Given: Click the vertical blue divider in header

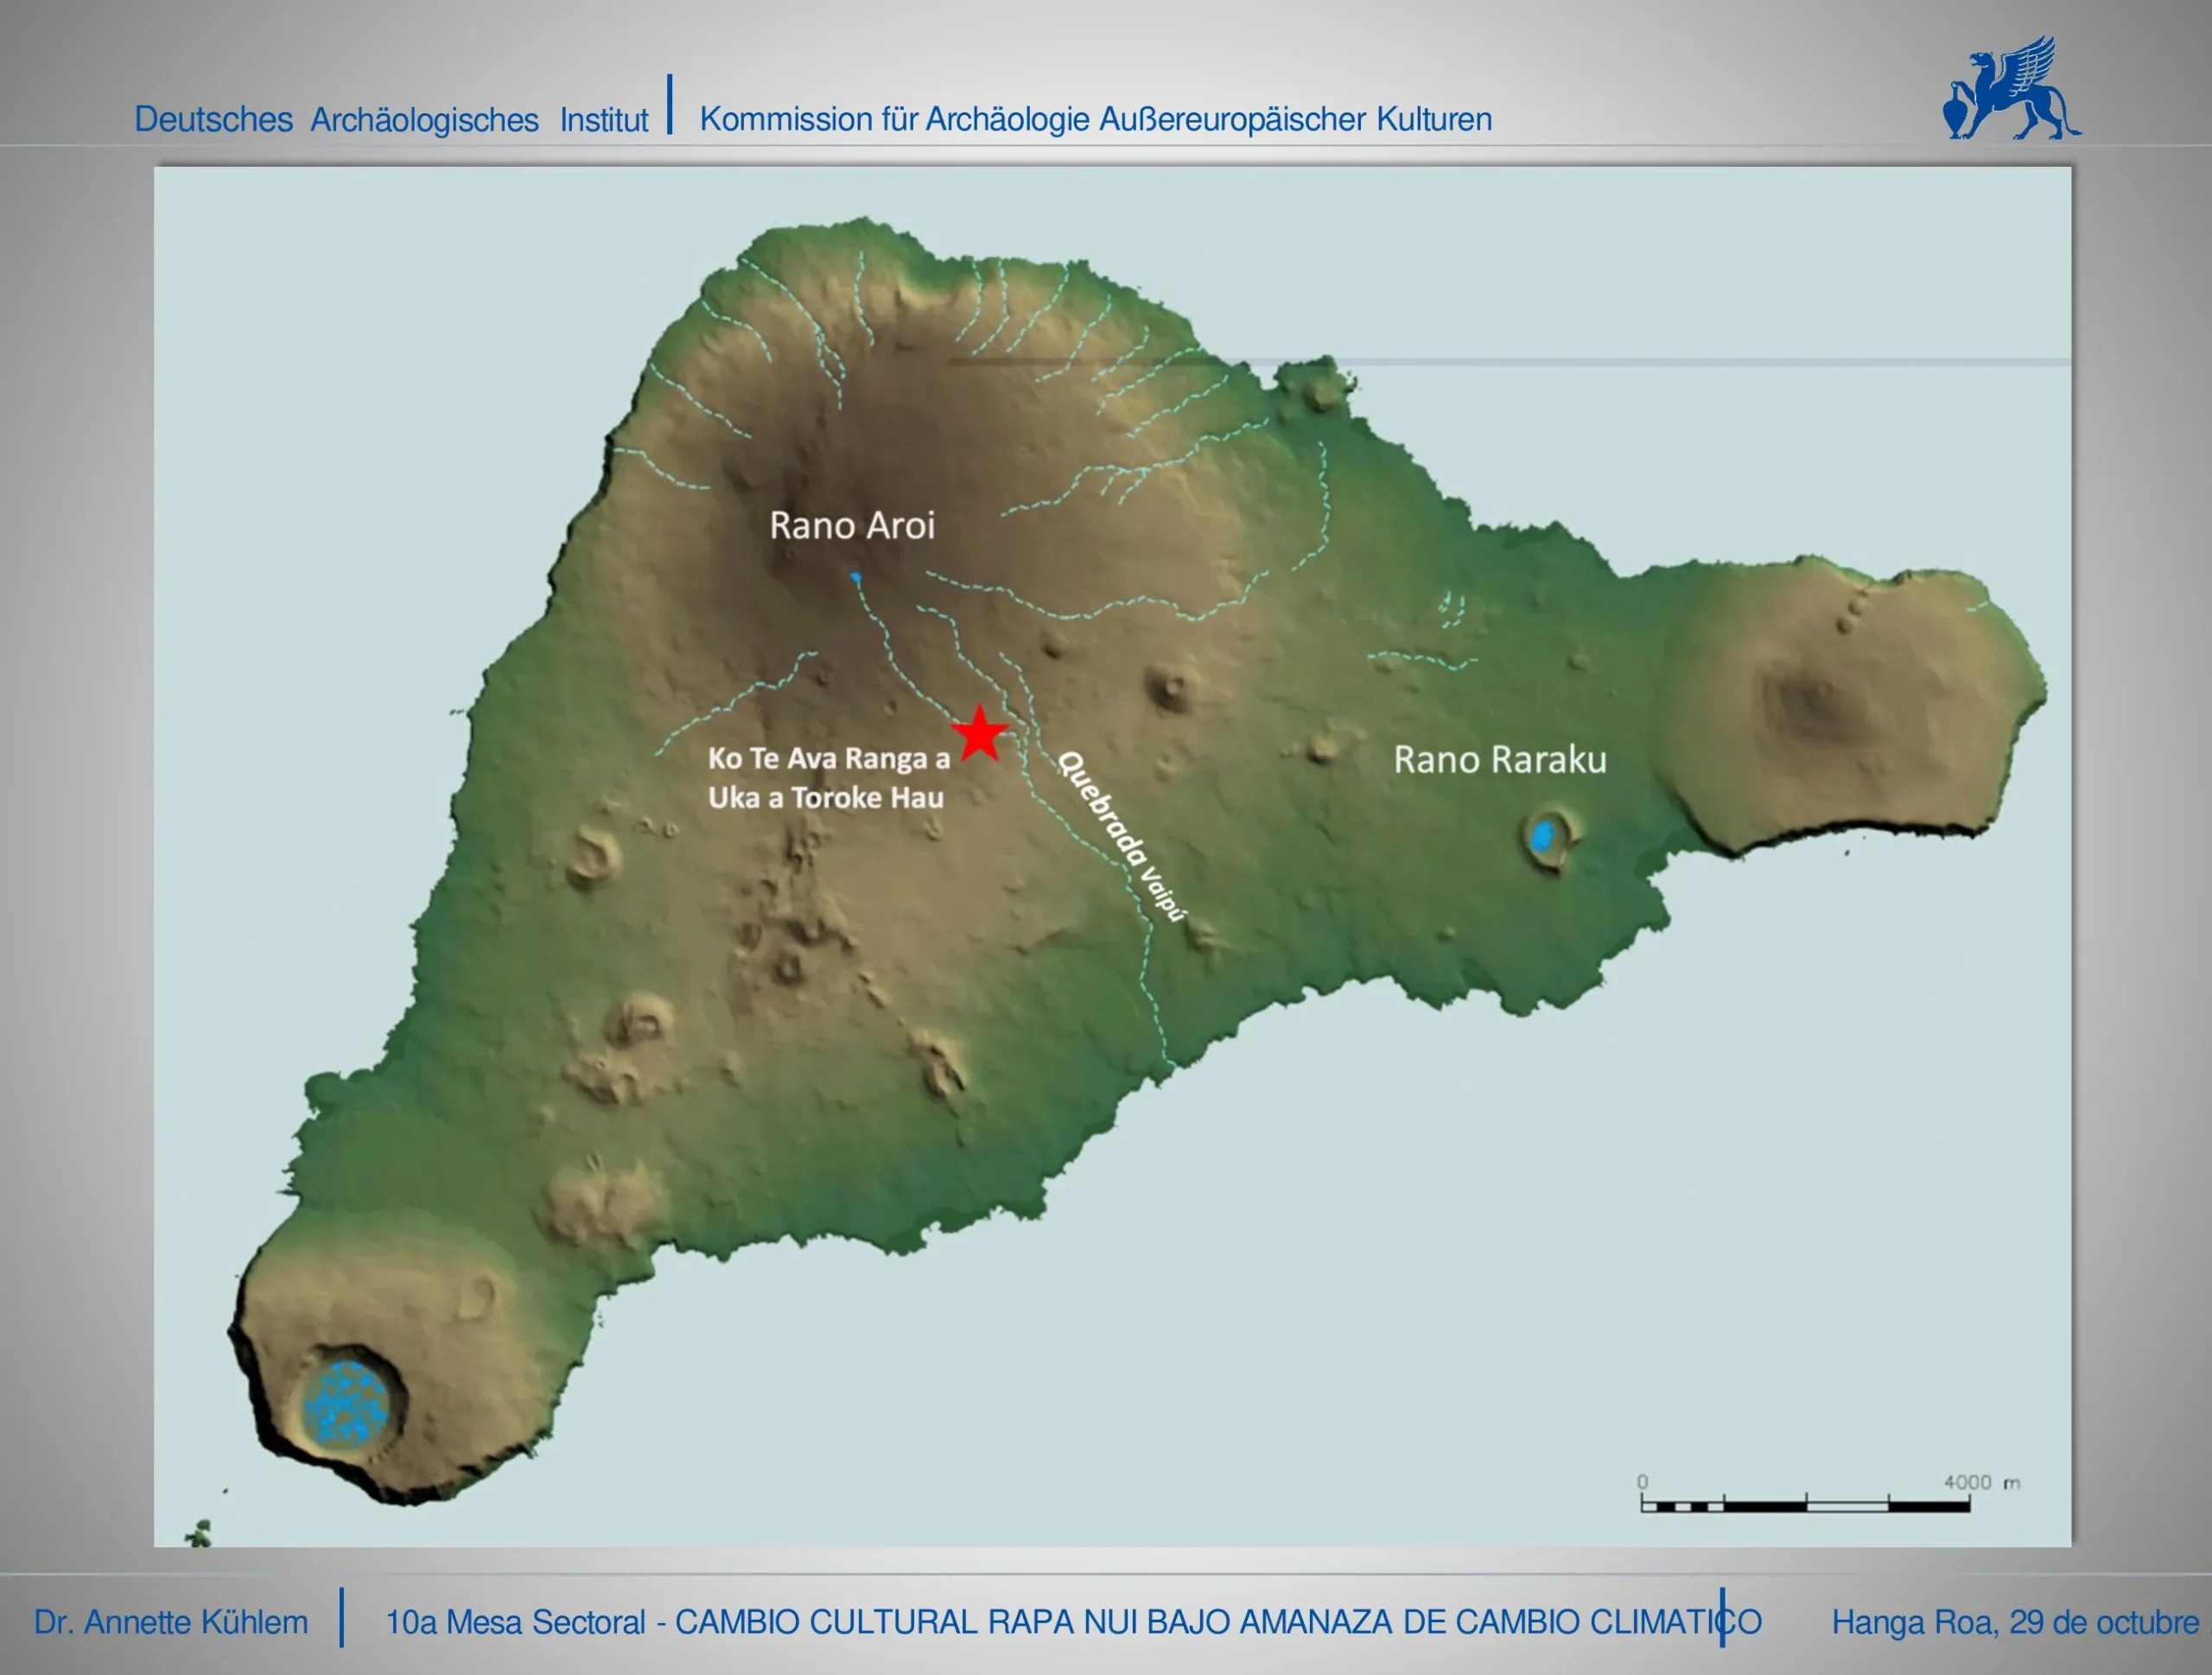Looking at the screenshot, I should pyautogui.click(x=670, y=103).
